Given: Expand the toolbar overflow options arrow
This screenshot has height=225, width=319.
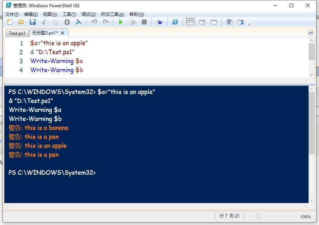Looking at the screenshot, I should tap(249, 25).
